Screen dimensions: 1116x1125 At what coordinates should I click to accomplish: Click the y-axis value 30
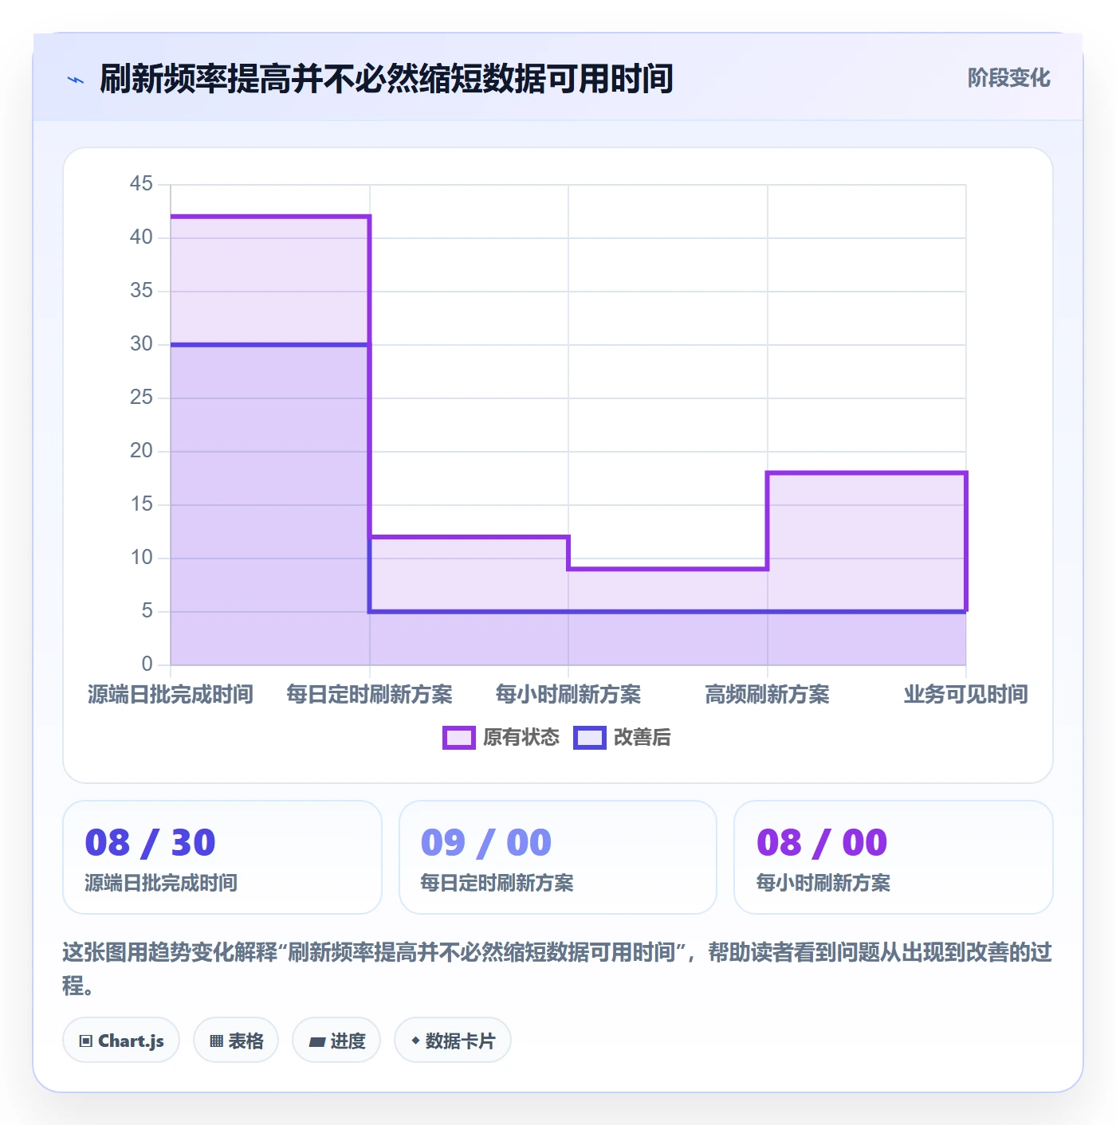(x=141, y=344)
